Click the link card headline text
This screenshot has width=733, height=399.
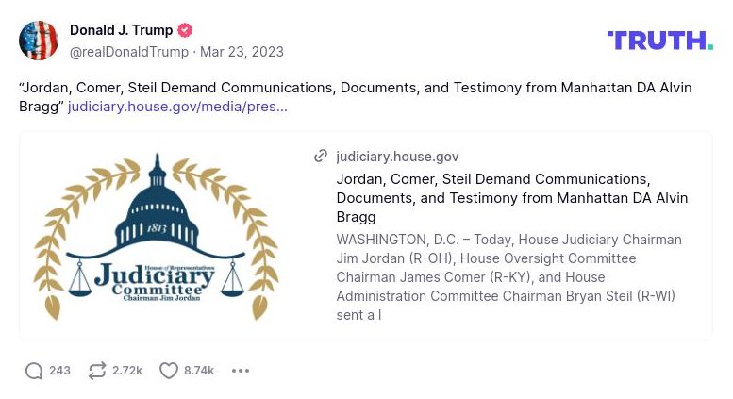coord(511,198)
